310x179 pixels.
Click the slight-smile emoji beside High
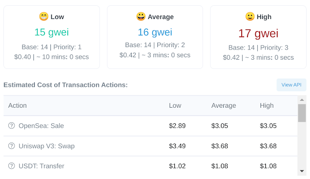[x=250, y=16]
